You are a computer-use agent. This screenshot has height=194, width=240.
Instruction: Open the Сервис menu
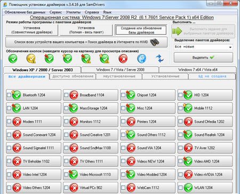point(55,12)
